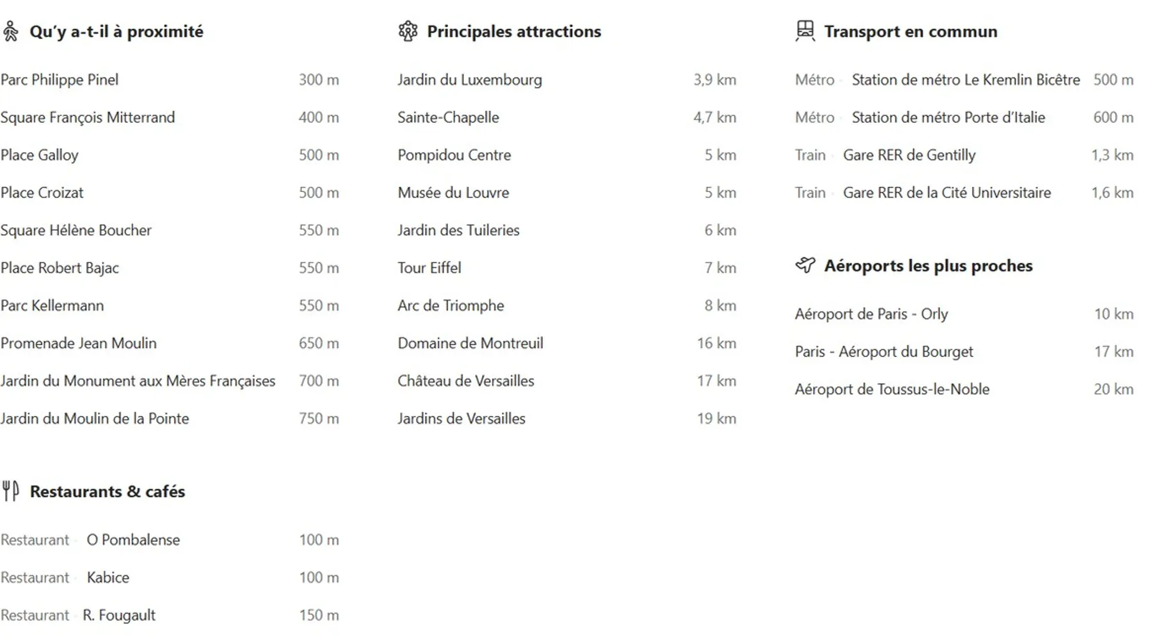The height and width of the screenshot is (640, 1152).
Task: Click Square François Mitterrand entry
Action: coord(88,118)
